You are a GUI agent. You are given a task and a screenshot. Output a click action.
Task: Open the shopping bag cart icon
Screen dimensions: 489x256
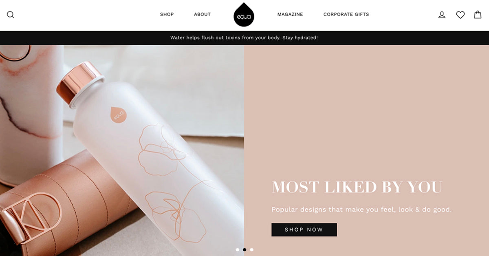(478, 15)
